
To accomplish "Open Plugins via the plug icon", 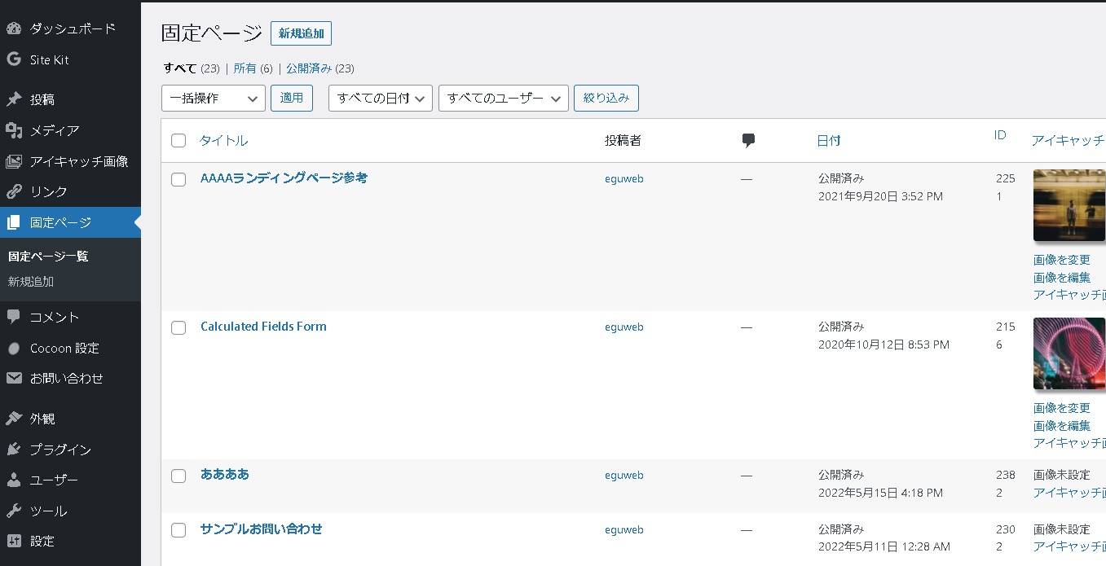I will tap(14, 450).
